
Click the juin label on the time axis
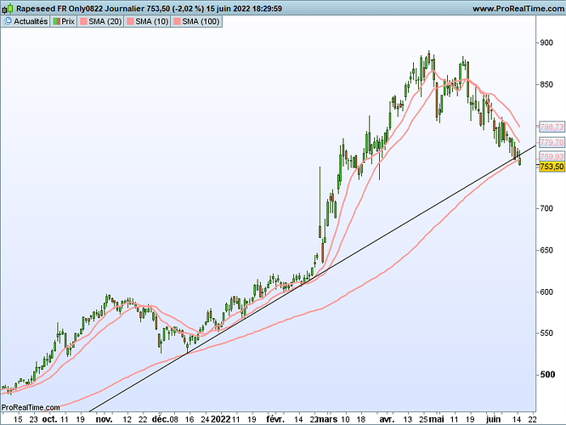(x=494, y=419)
